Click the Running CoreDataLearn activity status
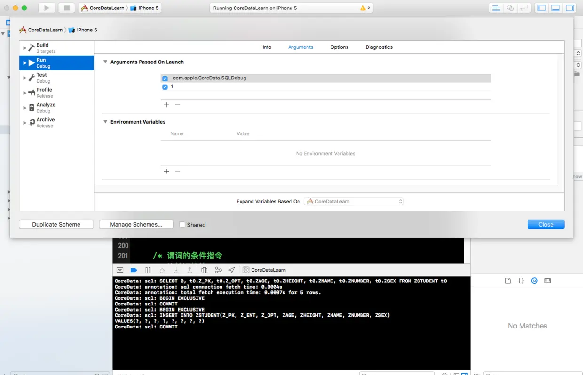This screenshot has width=583, height=375. (255, 8)
